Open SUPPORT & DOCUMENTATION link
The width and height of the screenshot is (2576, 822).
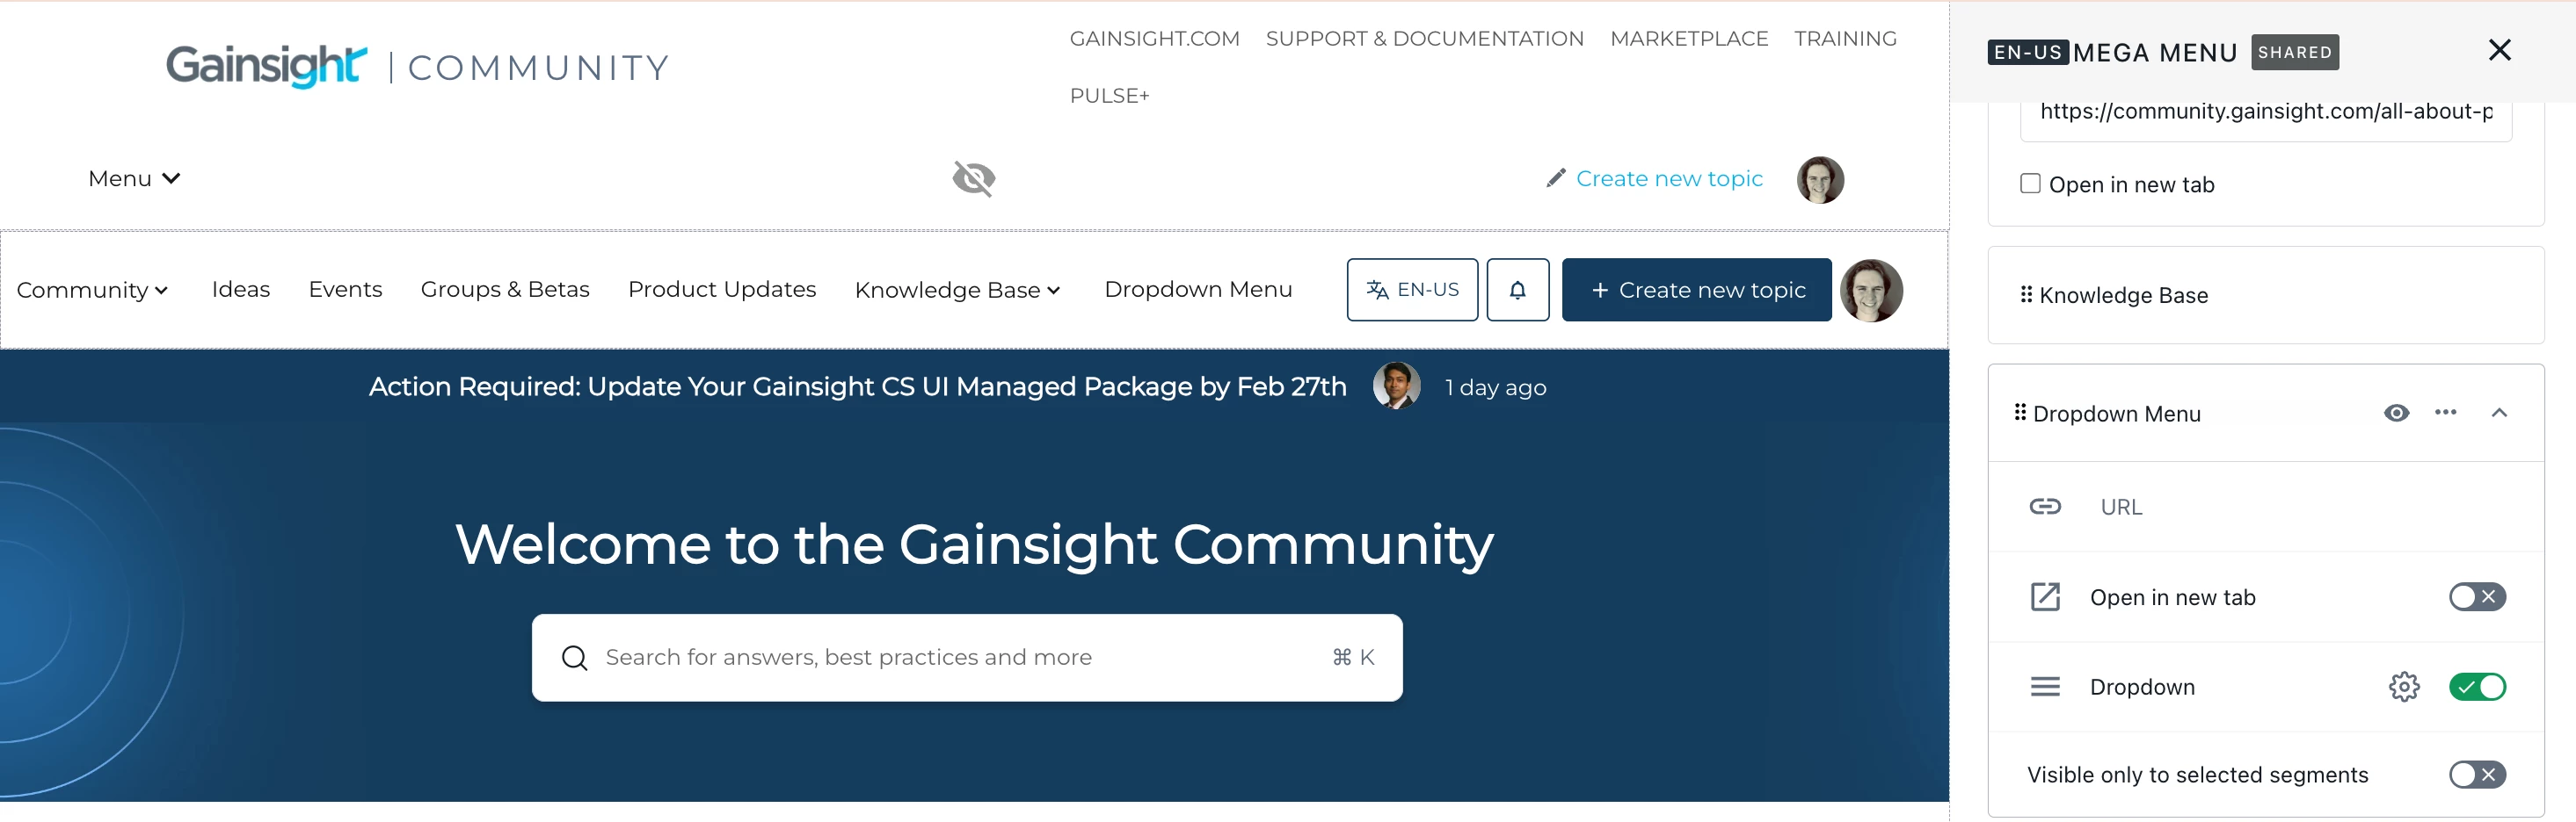click(1424, 39)
